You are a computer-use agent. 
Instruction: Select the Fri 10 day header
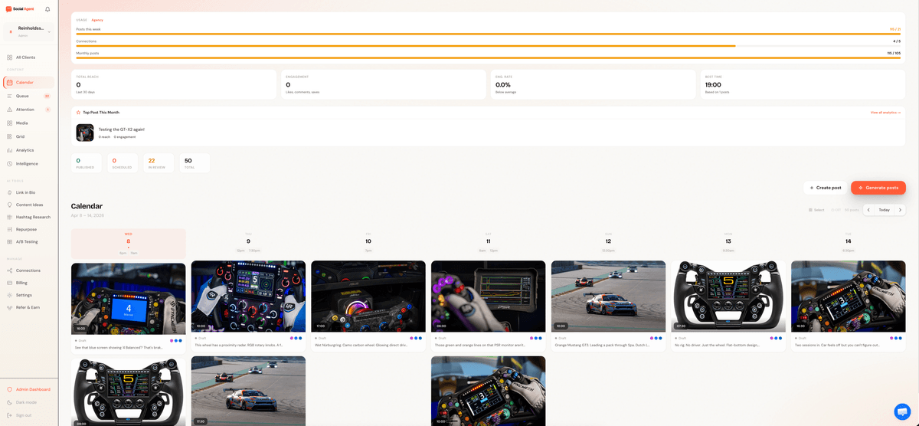pos(368,243)
